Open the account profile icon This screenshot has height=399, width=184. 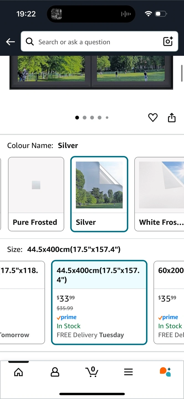point(55,372)
